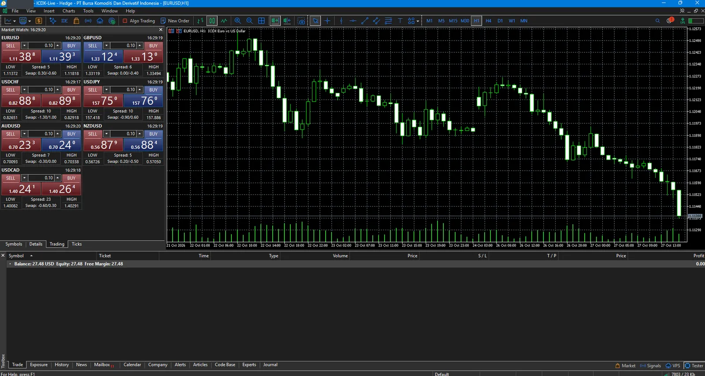Open EURUSD volume dropdown arrow
The width and height of the screenshot is (705, 376).
click(25, 46)
